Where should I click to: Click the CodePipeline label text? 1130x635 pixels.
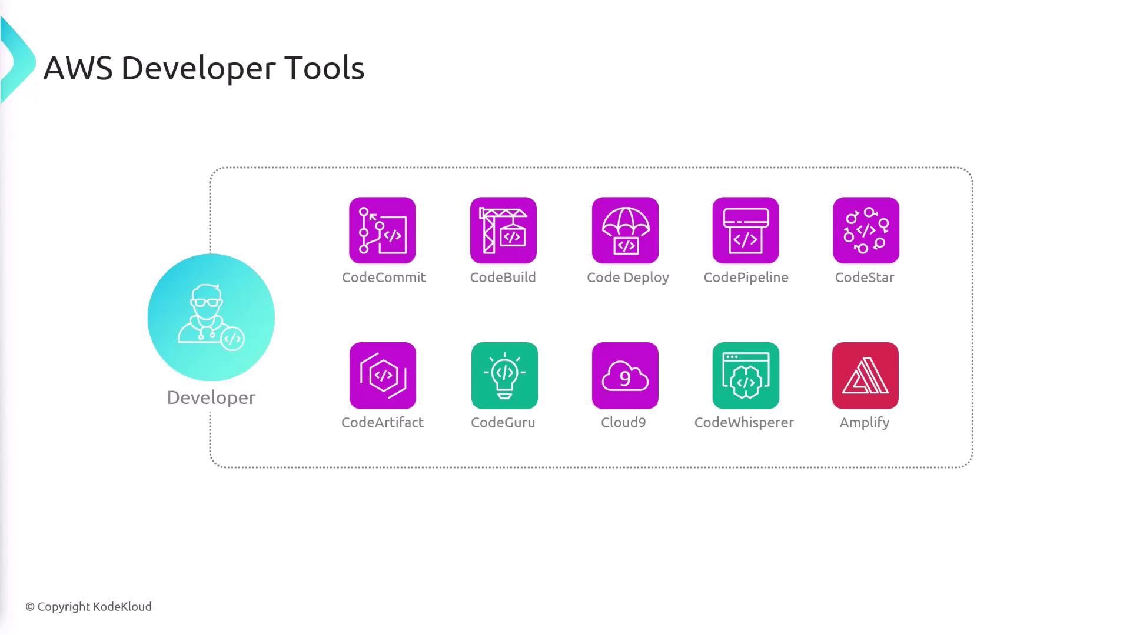(x=746, y=278)
